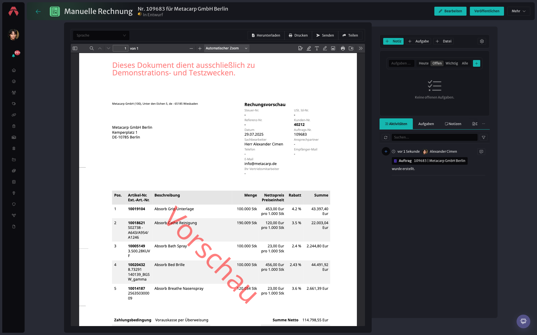Open the home icon in the sidebar
The height and width of the screenshot is (335, 537).
click(14, 70)
